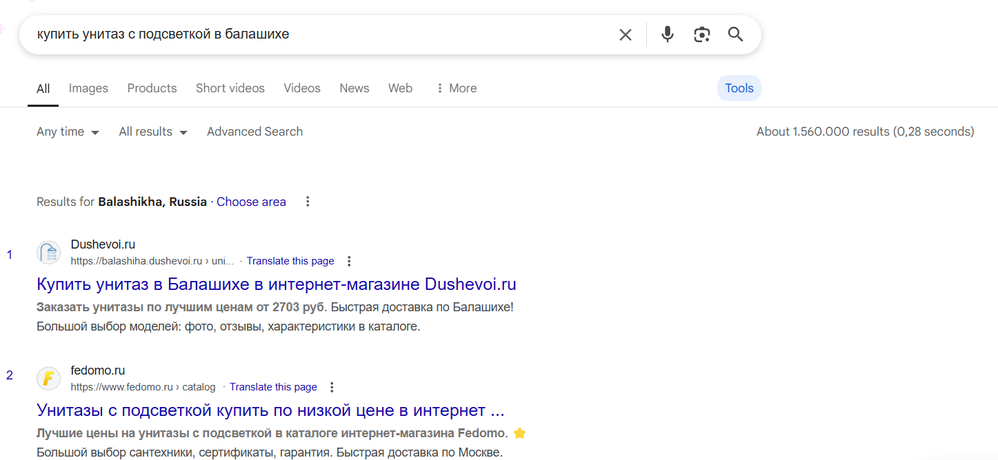Screen dimensions: 998x460
Task: Click the Dushevoi.ru site name
Action: point(103,244)
